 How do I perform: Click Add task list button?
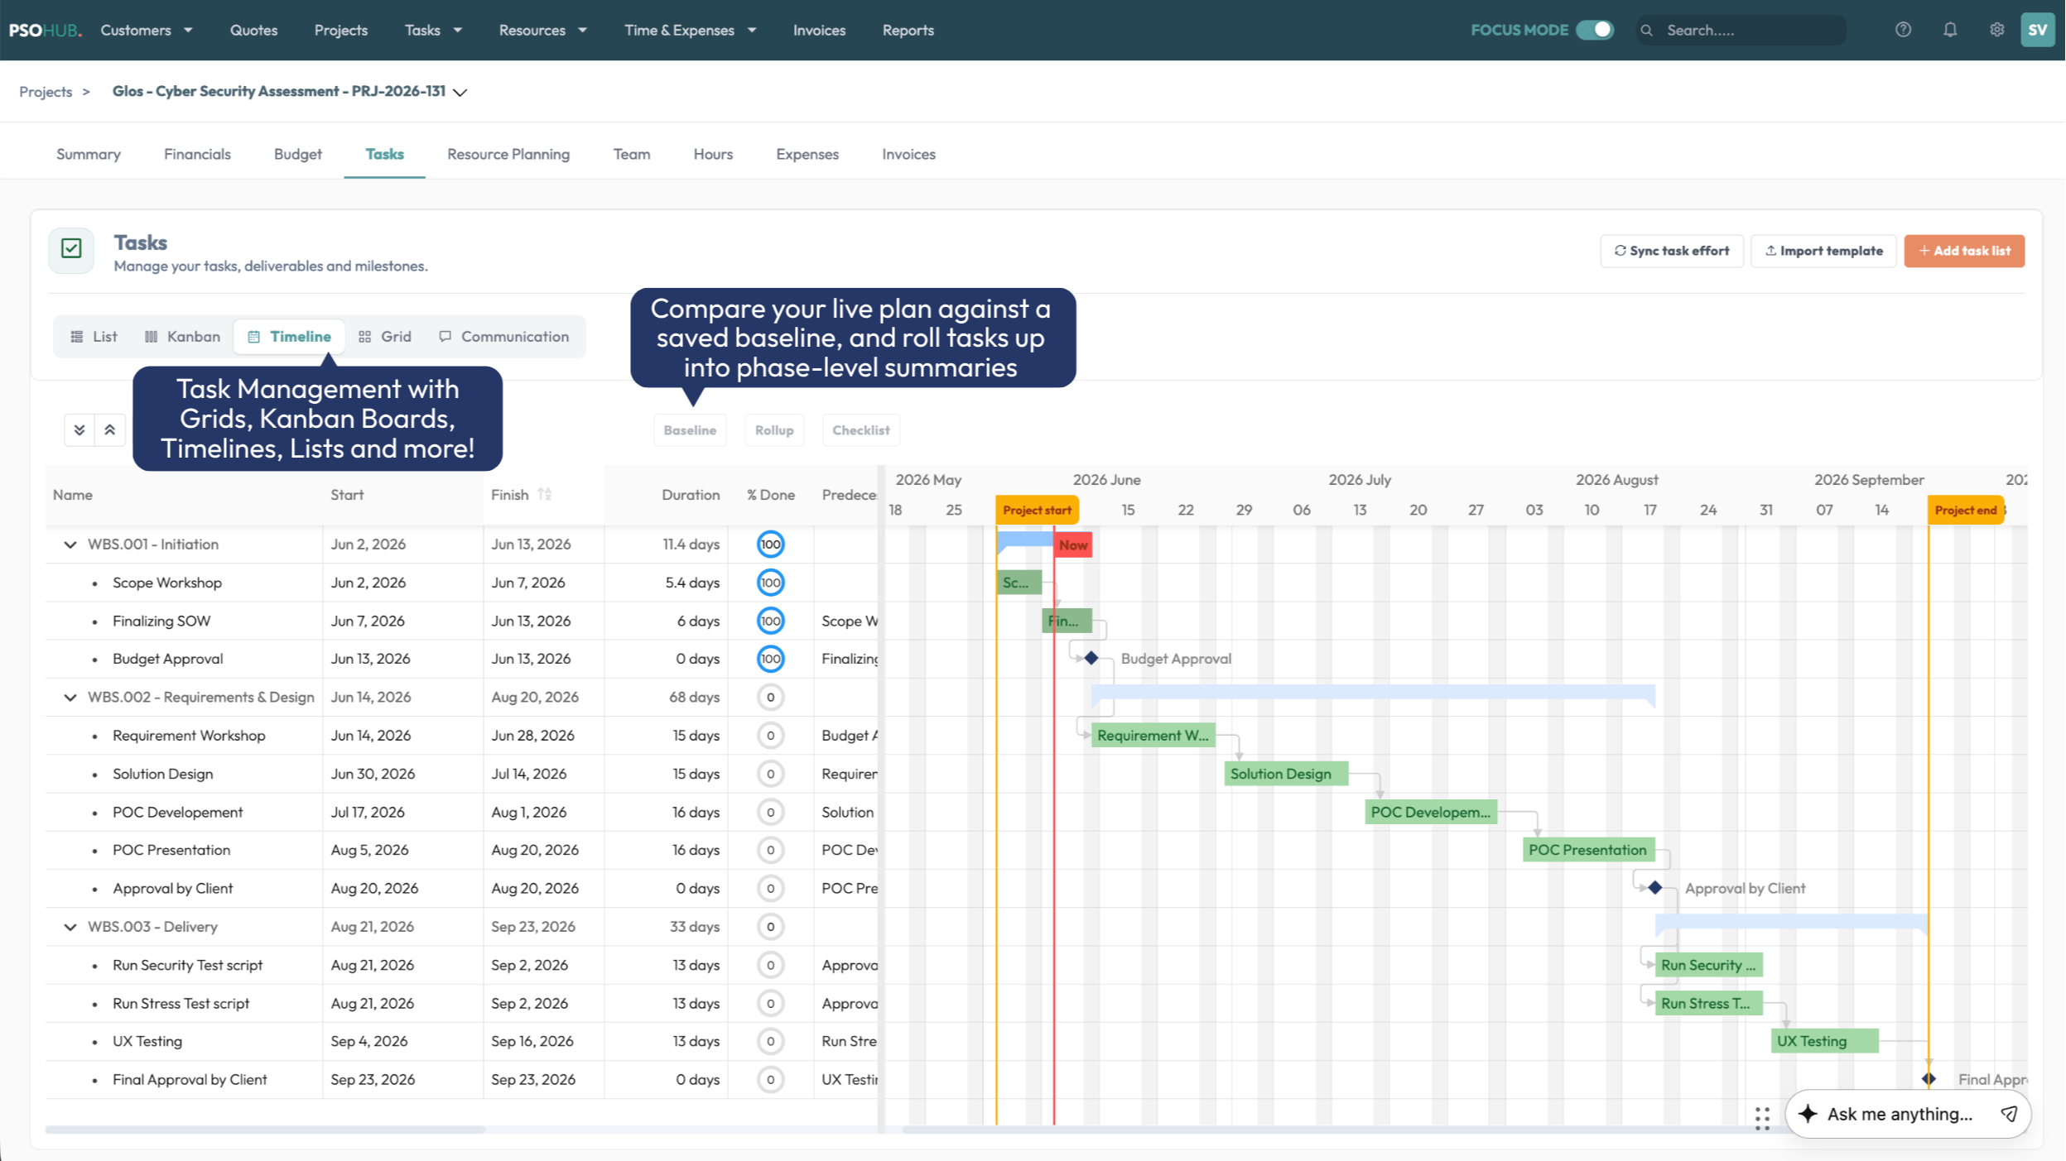(1964, 251)
